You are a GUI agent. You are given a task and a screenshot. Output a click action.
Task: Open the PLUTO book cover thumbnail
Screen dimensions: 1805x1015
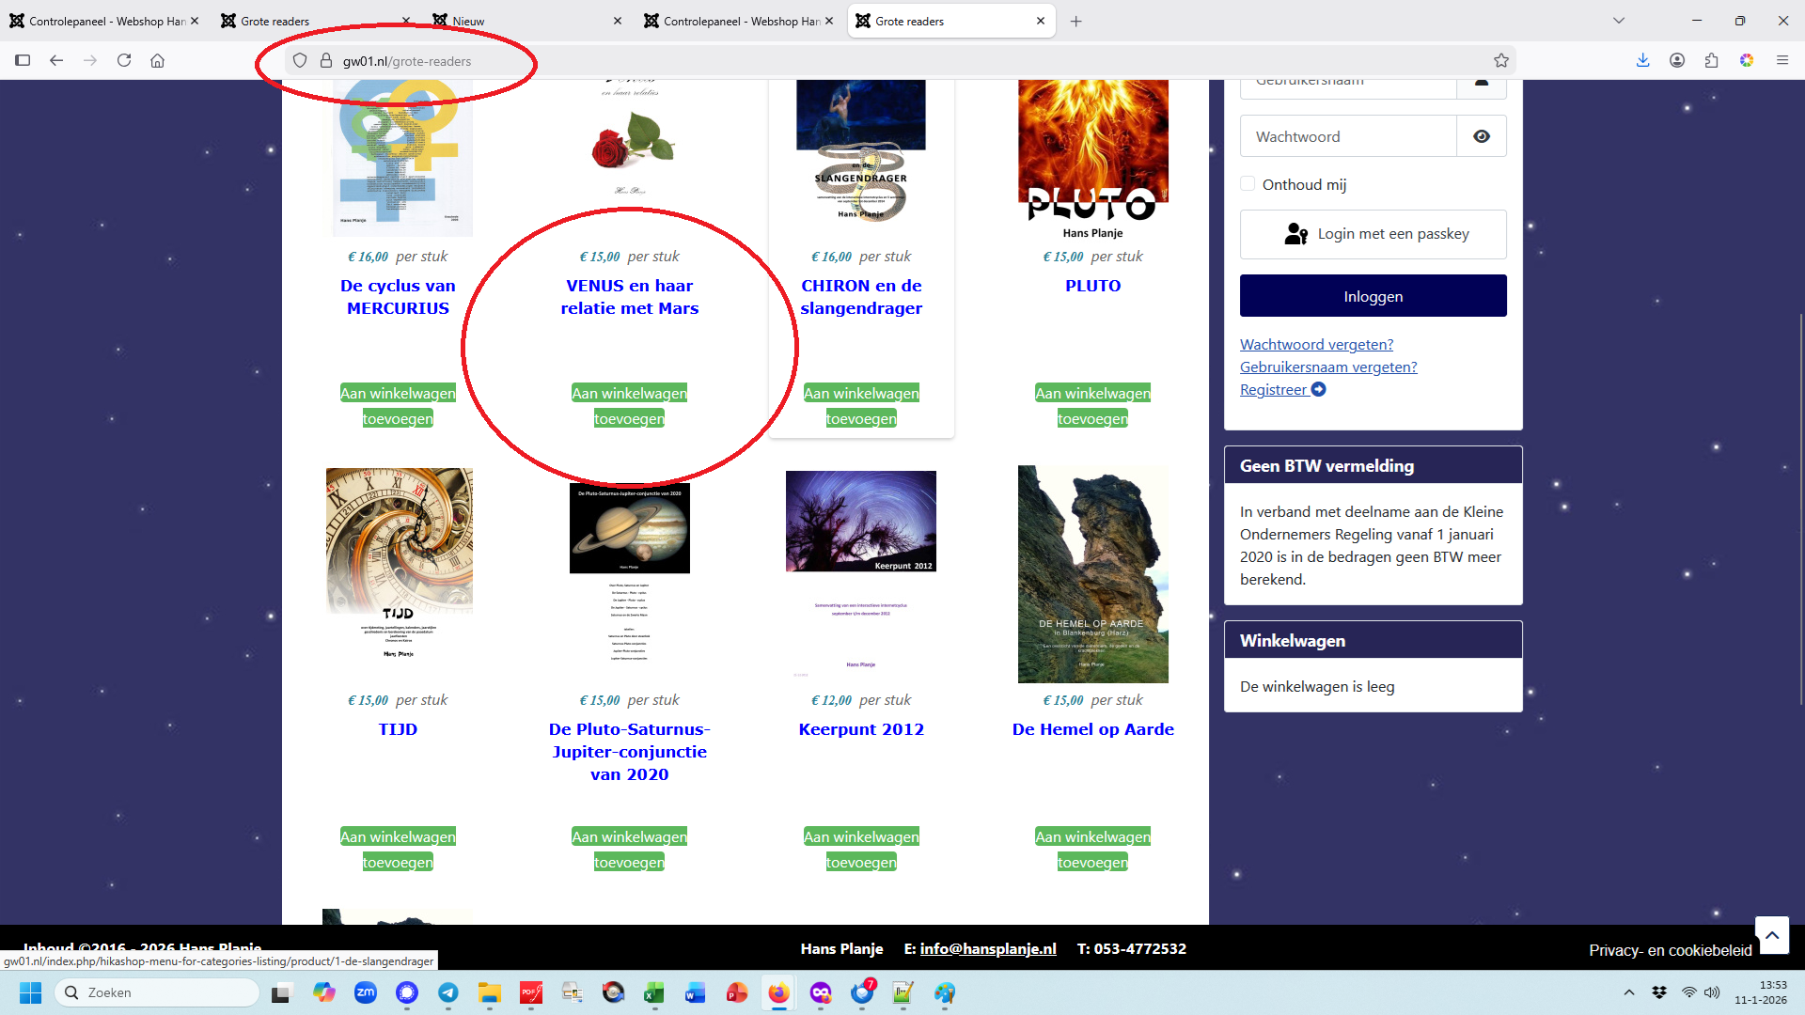tap(1092, 155)
